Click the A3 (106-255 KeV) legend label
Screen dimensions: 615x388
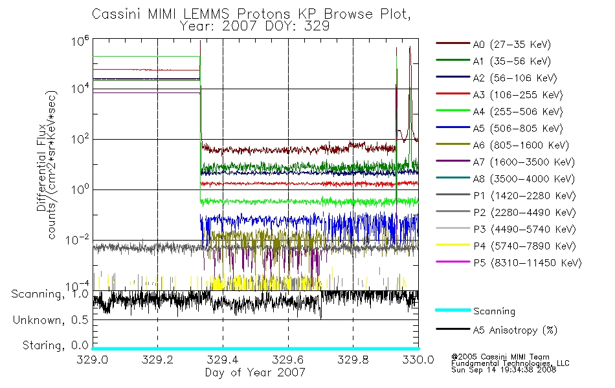[x=518, y=95]
